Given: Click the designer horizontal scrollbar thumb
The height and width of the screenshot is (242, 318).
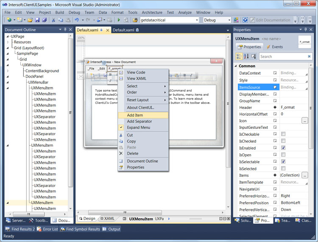Looking at the screenshot, I should 125,212.
